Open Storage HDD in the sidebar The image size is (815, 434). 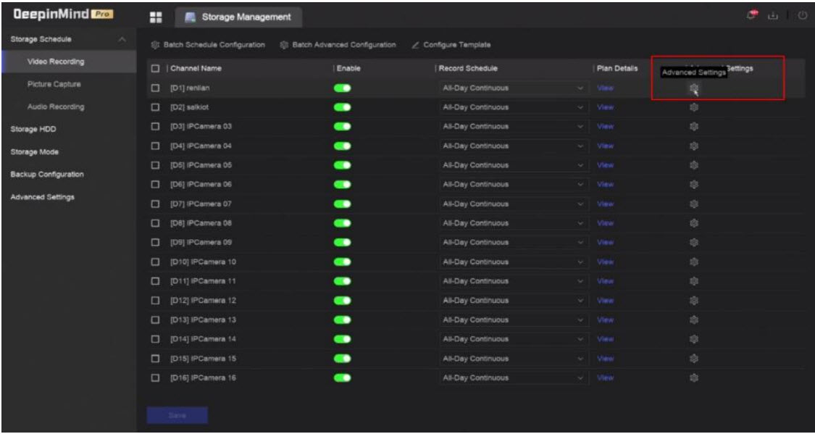[33, 130]
